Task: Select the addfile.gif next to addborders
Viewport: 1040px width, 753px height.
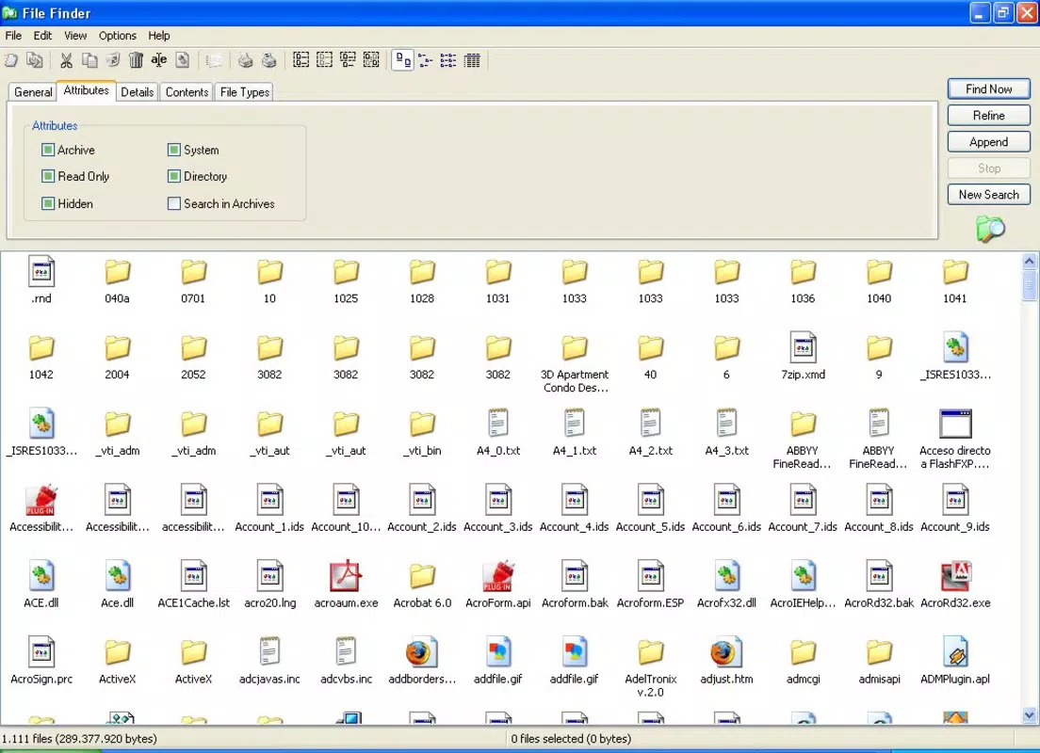Action: pyautogui.click(x=498, y=652)
